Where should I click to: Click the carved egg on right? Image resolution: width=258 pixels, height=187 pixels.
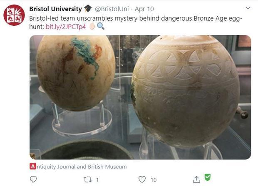186,92
